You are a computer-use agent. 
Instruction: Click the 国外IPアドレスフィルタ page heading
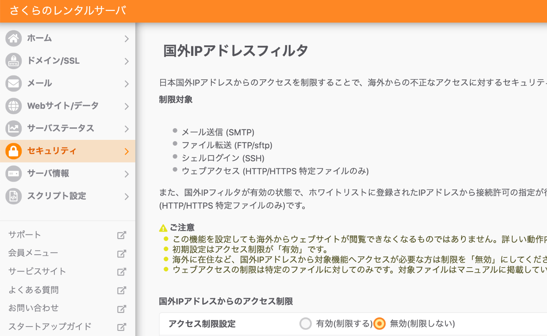click(236, 51)
